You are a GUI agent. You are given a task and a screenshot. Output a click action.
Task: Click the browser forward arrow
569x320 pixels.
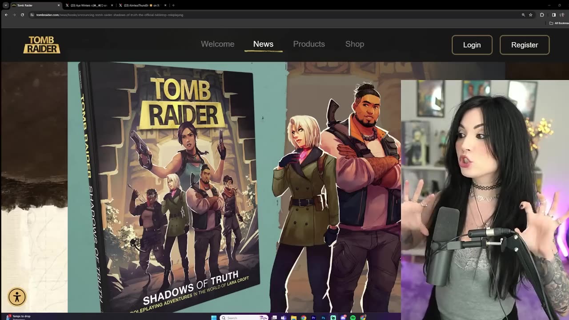[14, 15]
